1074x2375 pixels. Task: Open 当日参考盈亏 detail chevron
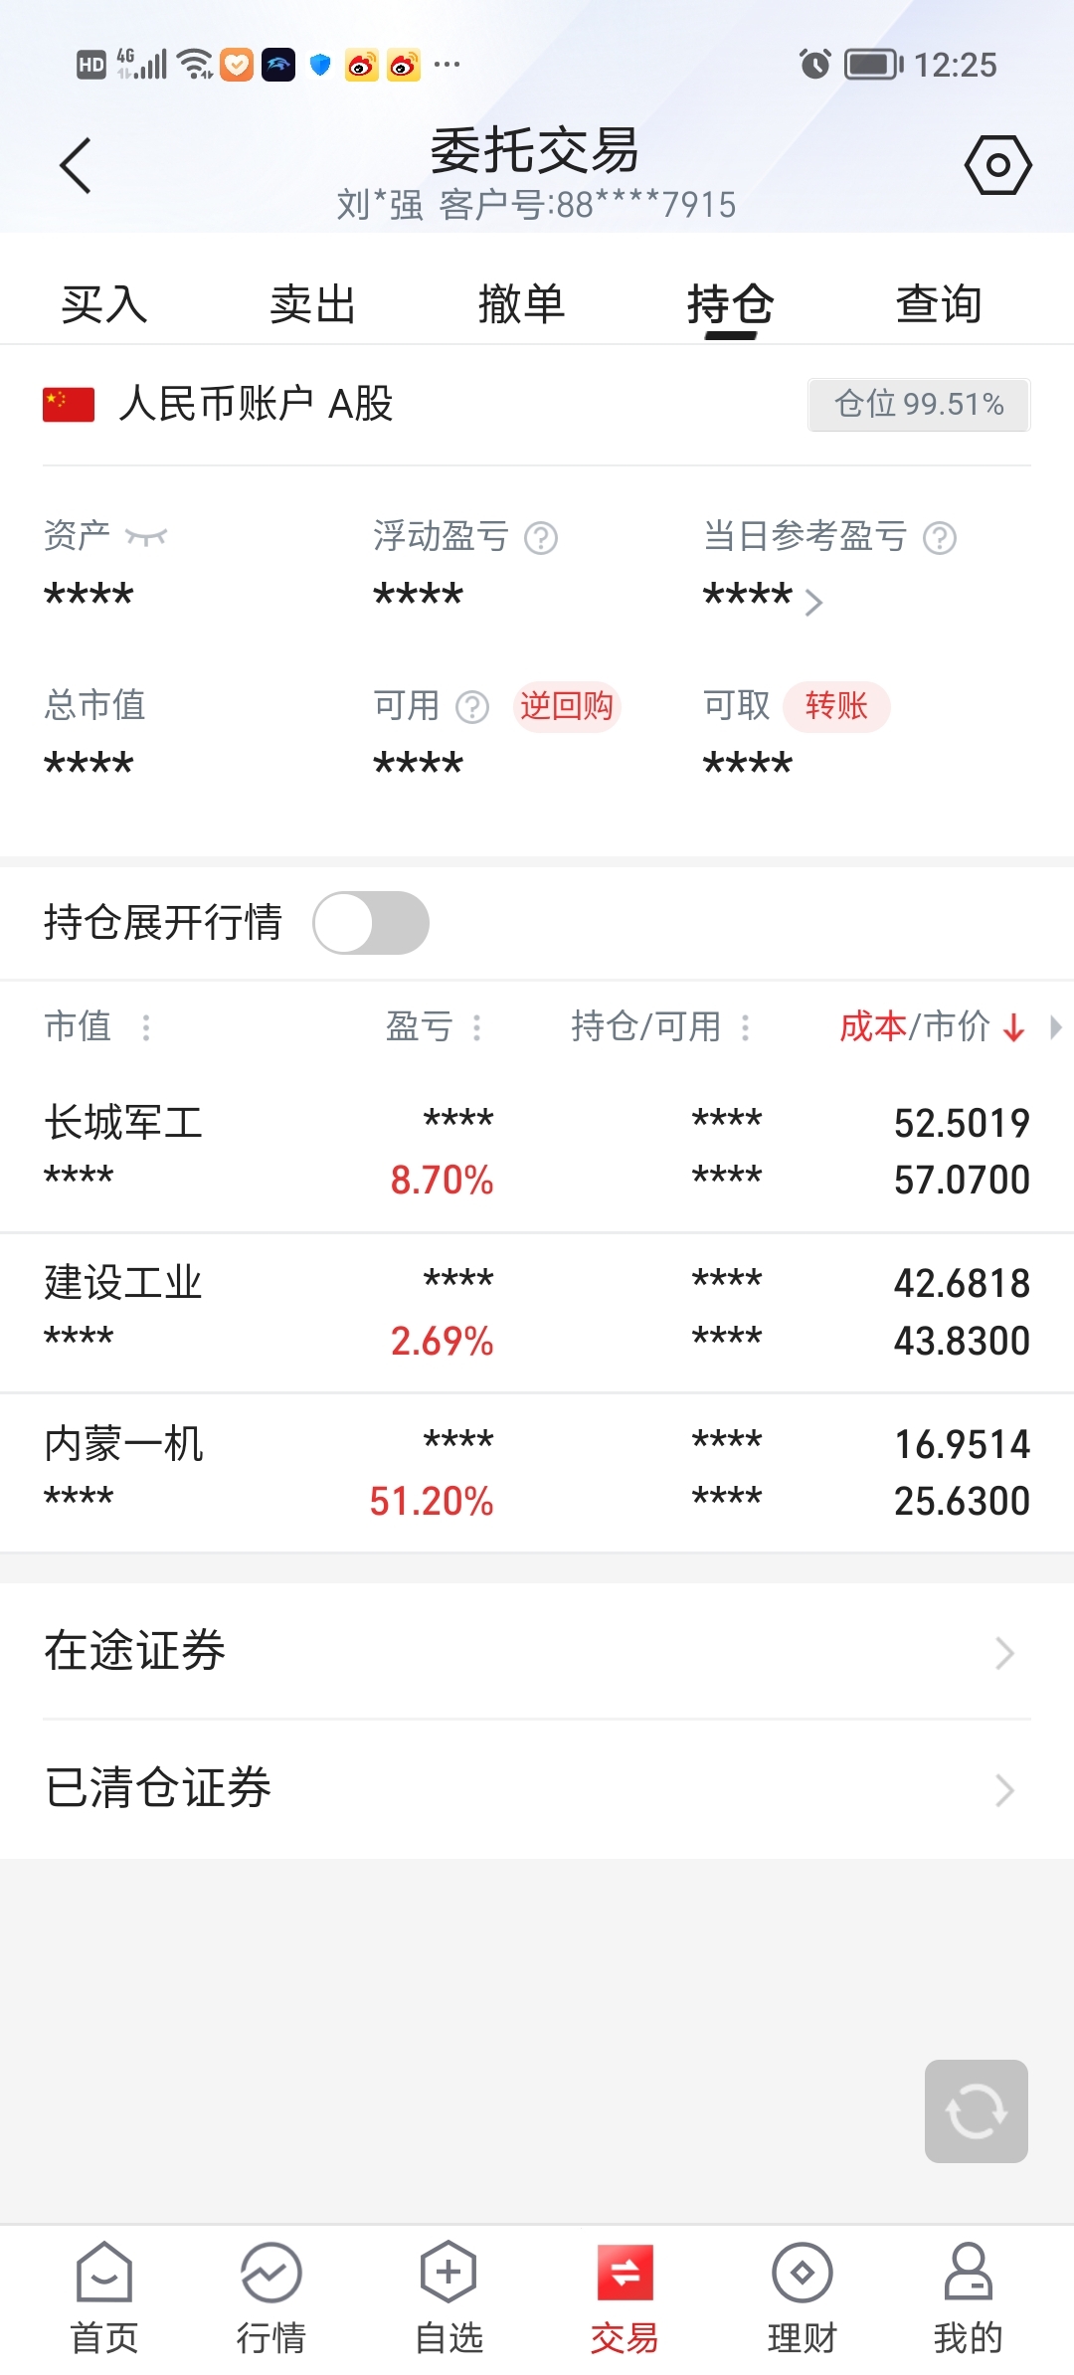813,602
